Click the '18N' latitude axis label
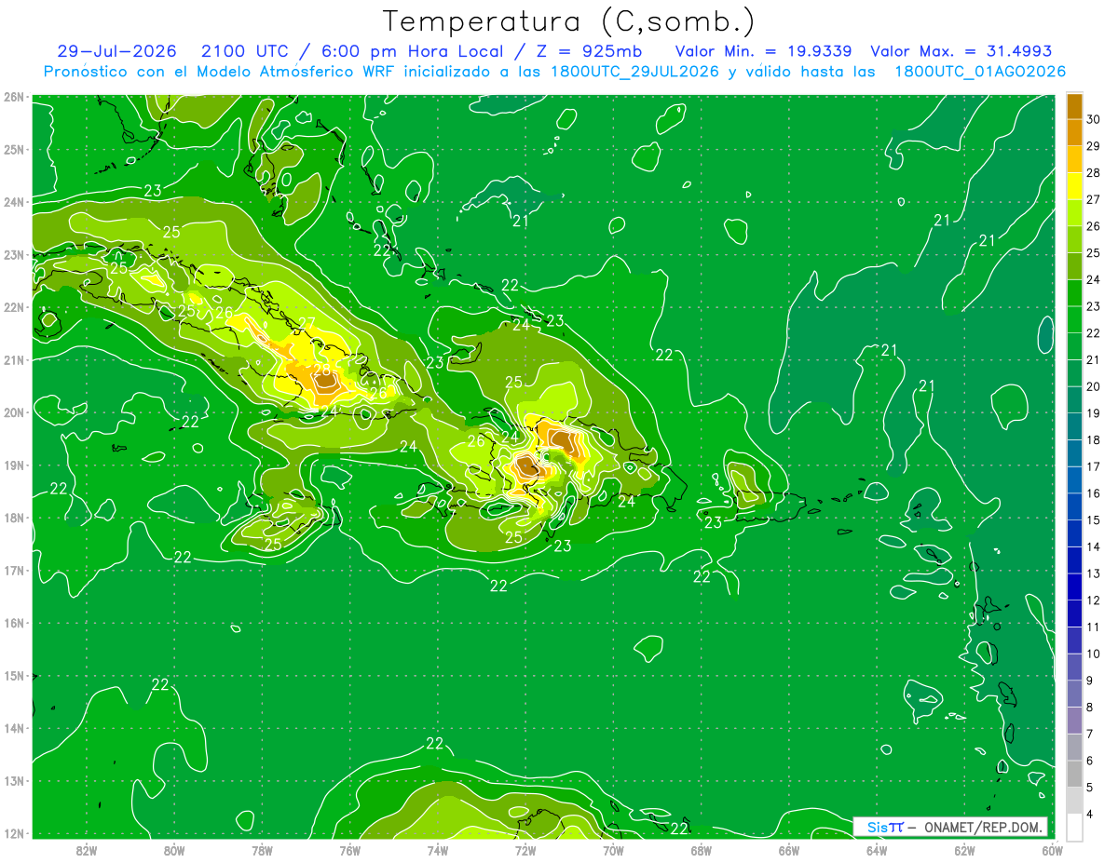This screenshot has height=863, width=1118. coord(14,518)
